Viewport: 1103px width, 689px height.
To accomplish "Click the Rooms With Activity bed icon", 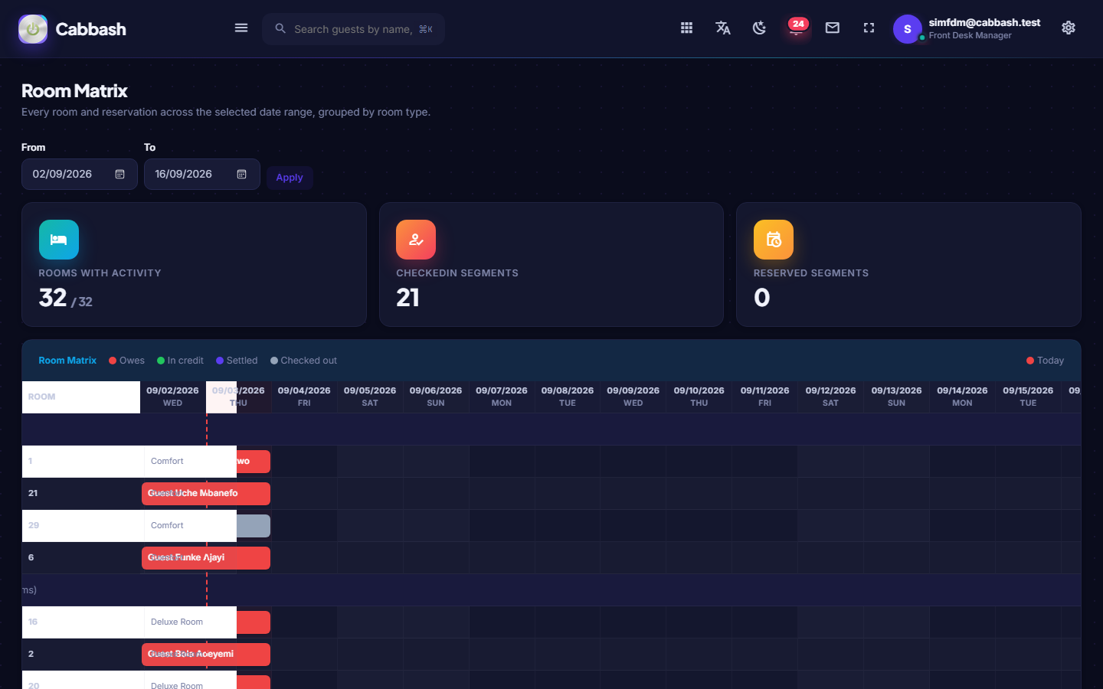I will pyautogui.click(x=59, y=240).
